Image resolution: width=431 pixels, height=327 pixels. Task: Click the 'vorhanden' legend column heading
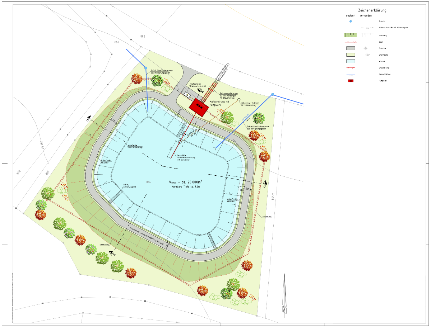click(x=366, y=16)
